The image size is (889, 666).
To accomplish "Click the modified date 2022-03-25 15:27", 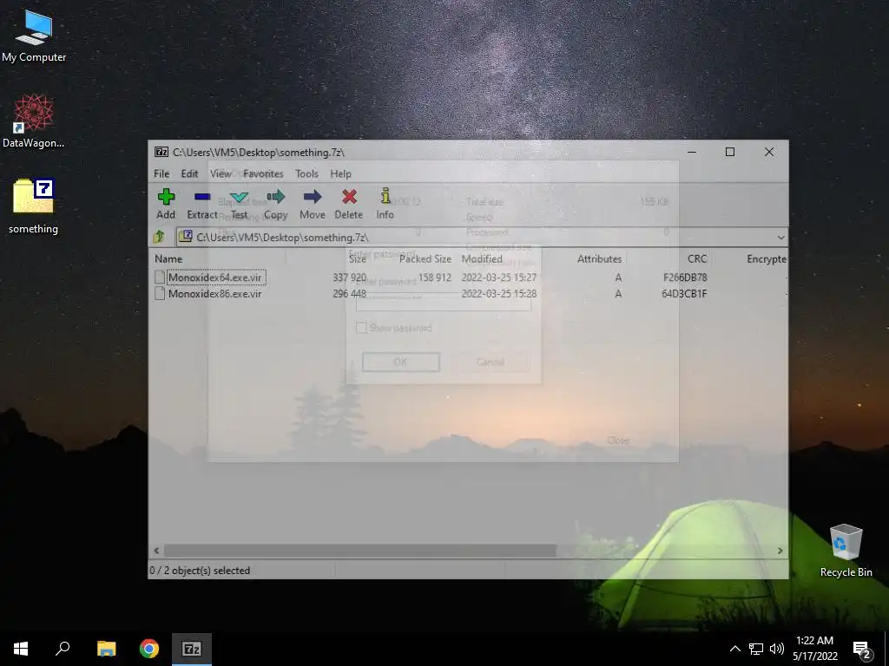I will coord(499,277).
